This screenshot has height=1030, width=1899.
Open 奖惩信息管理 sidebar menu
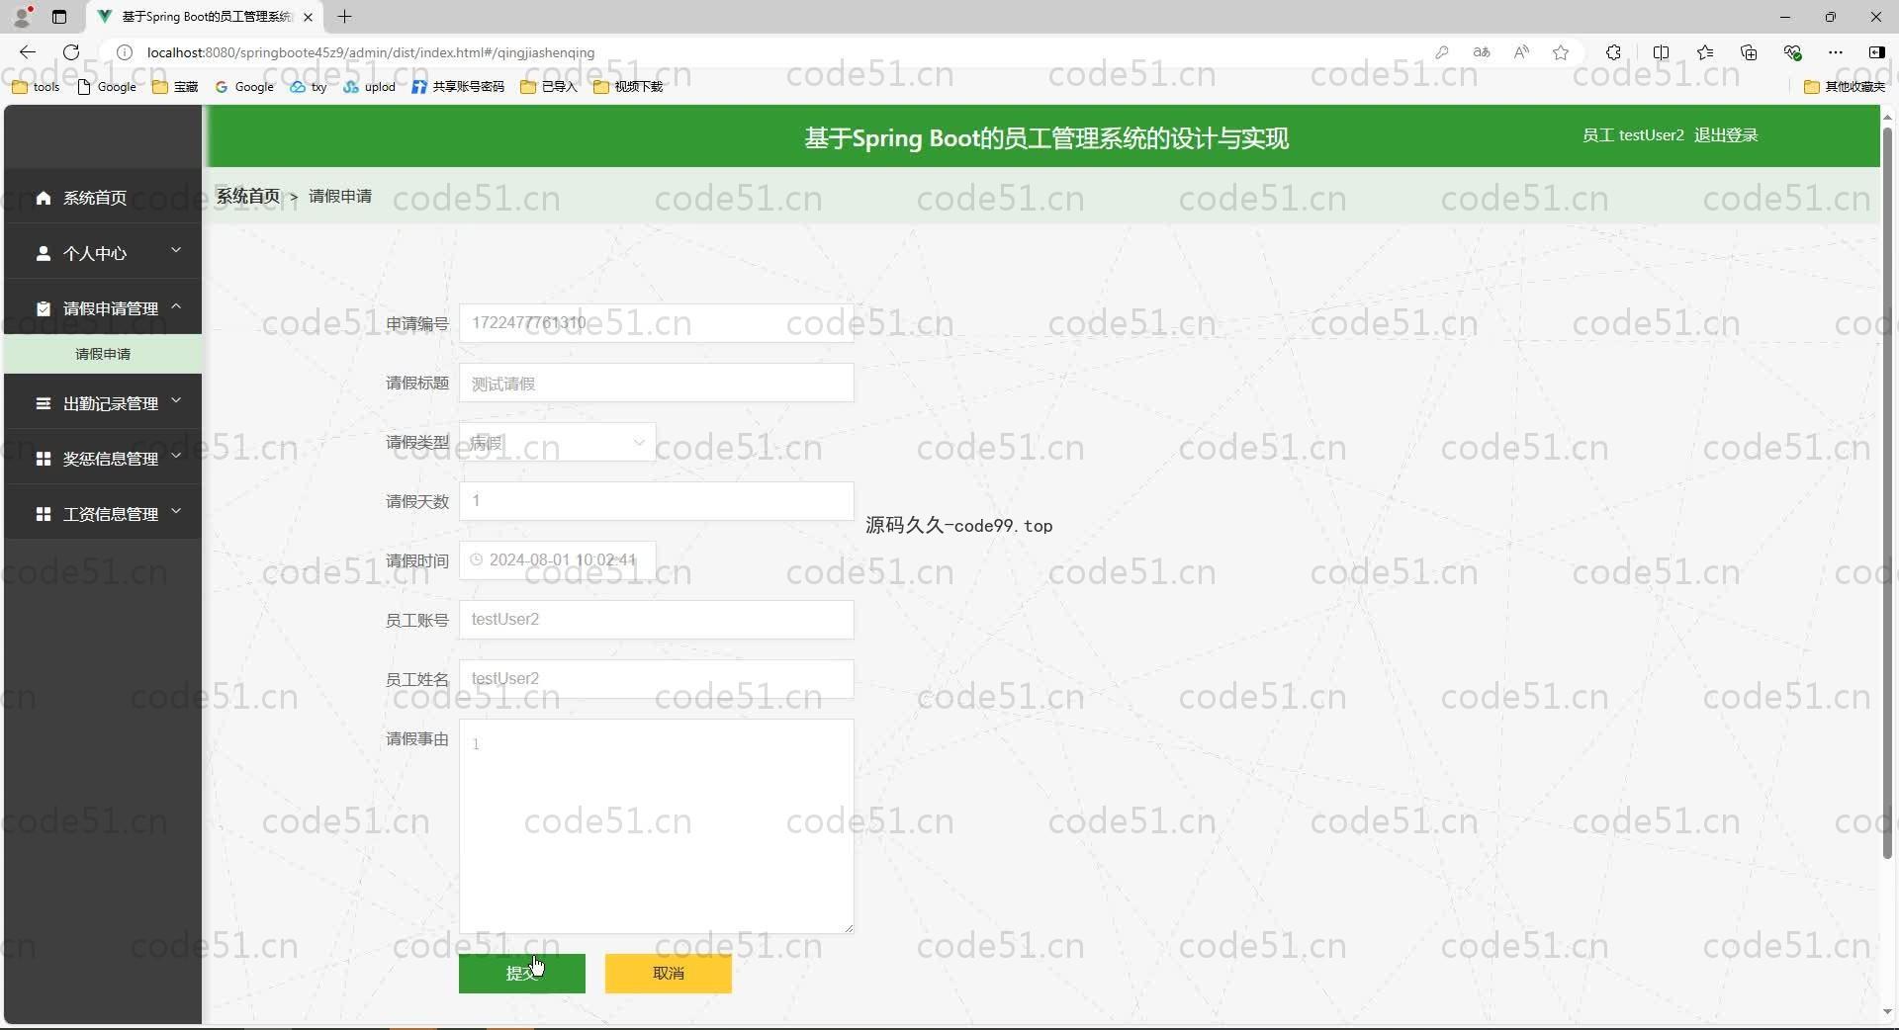103,459
